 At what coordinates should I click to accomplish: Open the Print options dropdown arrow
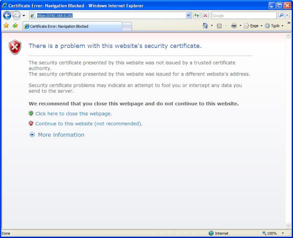click(240, 26)
